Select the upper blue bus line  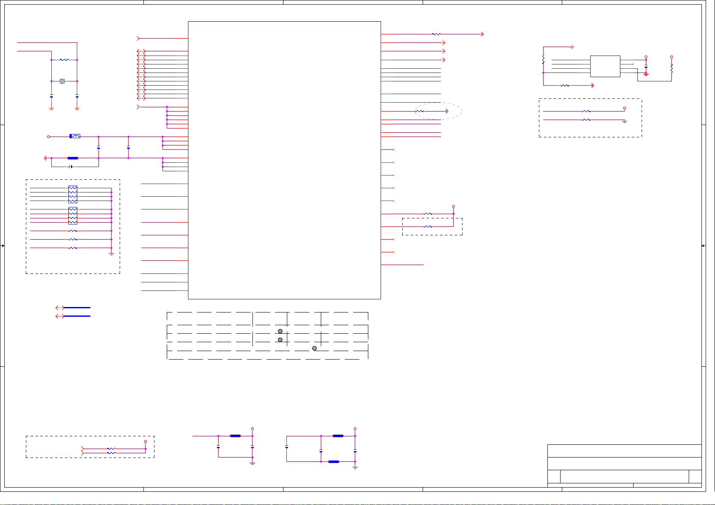pyautogui.click(x=77, y=307)
